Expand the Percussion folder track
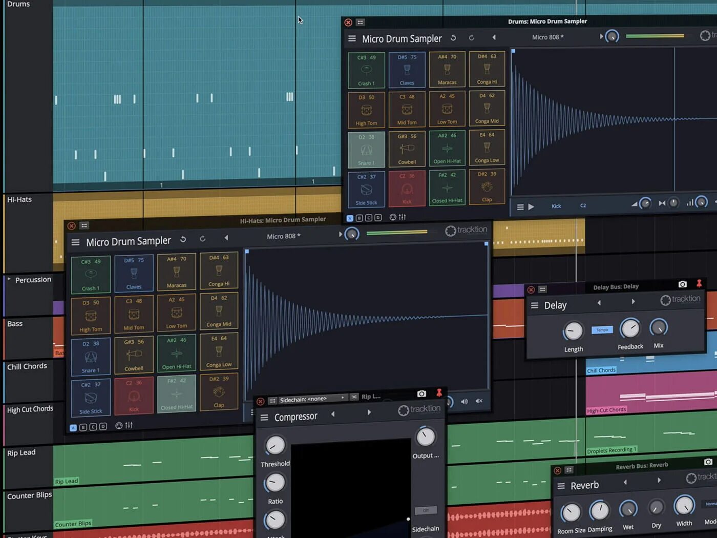The height and width of the screenshot is (538, 717). click(x=9, y=280)
